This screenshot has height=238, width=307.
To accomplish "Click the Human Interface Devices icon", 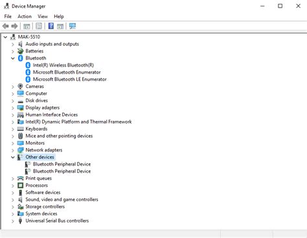I will click(x=20, y=114).
